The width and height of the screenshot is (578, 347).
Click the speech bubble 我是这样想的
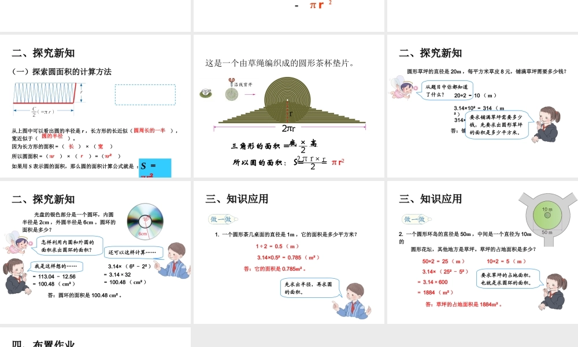(55, 266)
